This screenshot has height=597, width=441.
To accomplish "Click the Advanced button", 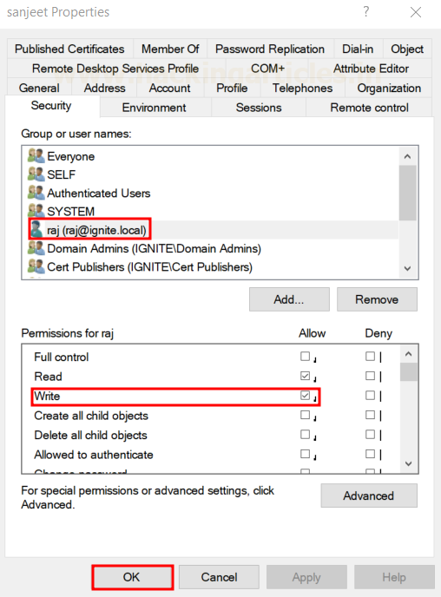I will (x=369, y=495).
